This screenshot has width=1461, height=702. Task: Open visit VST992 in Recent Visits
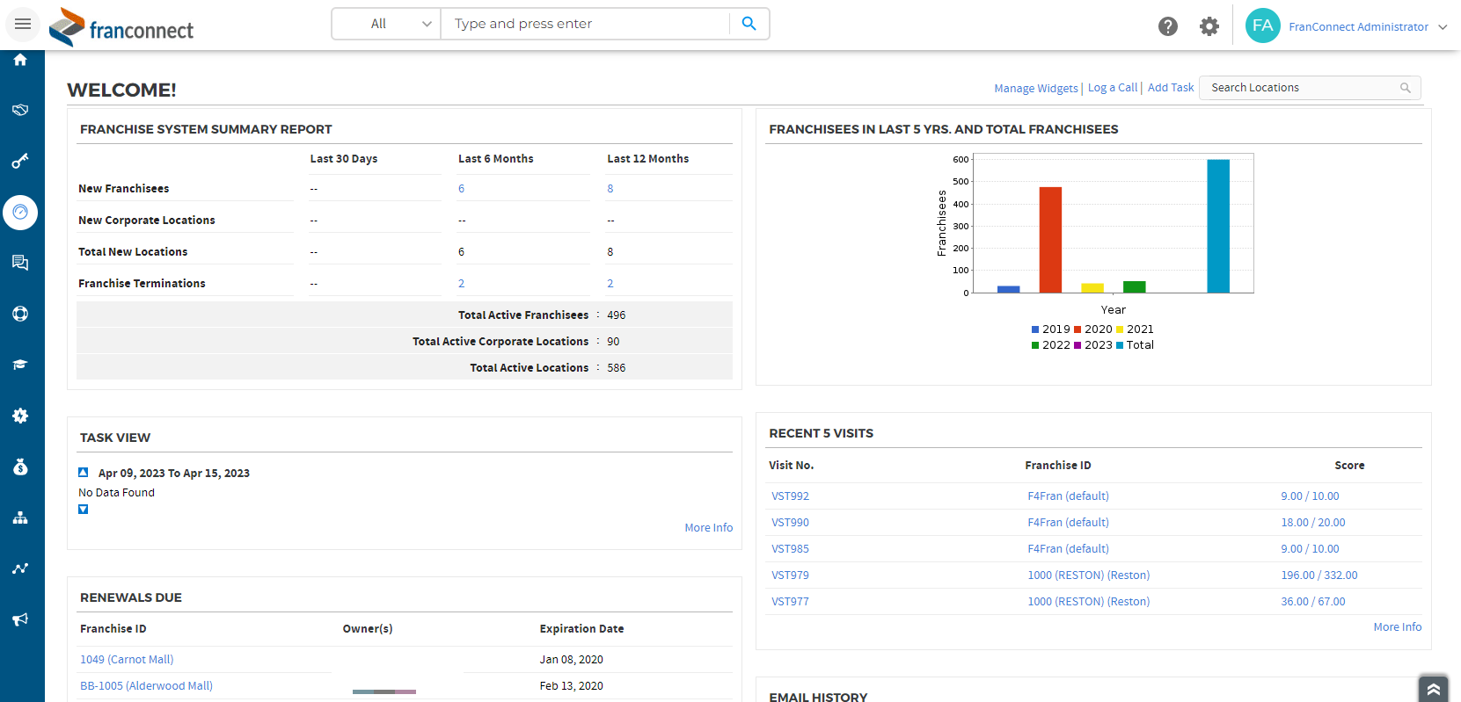coord(790,496)
